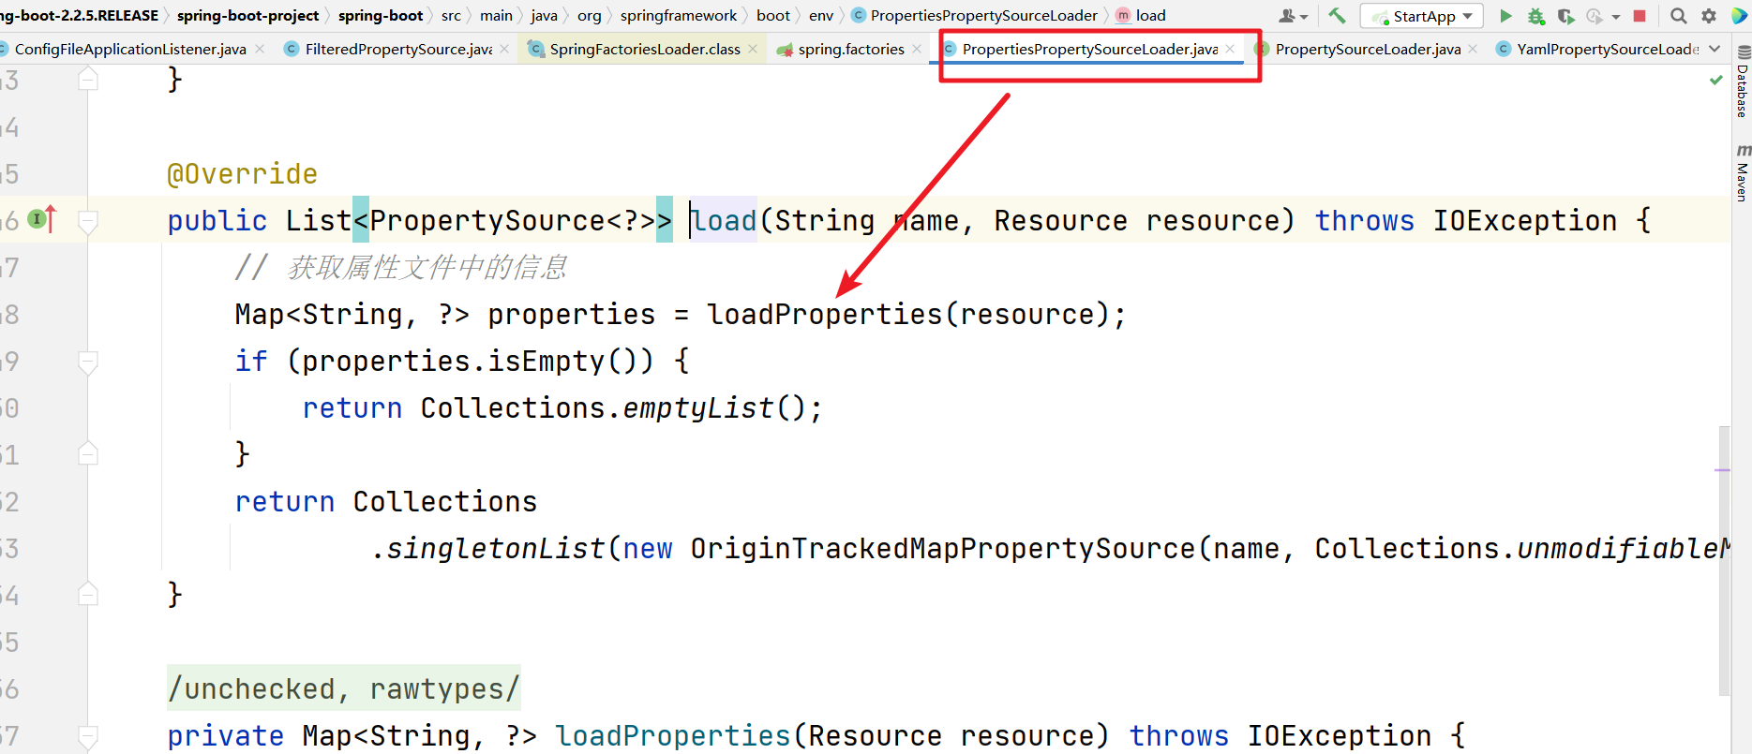Open the StartApp run configuration dropdown

coord(1423,16)
